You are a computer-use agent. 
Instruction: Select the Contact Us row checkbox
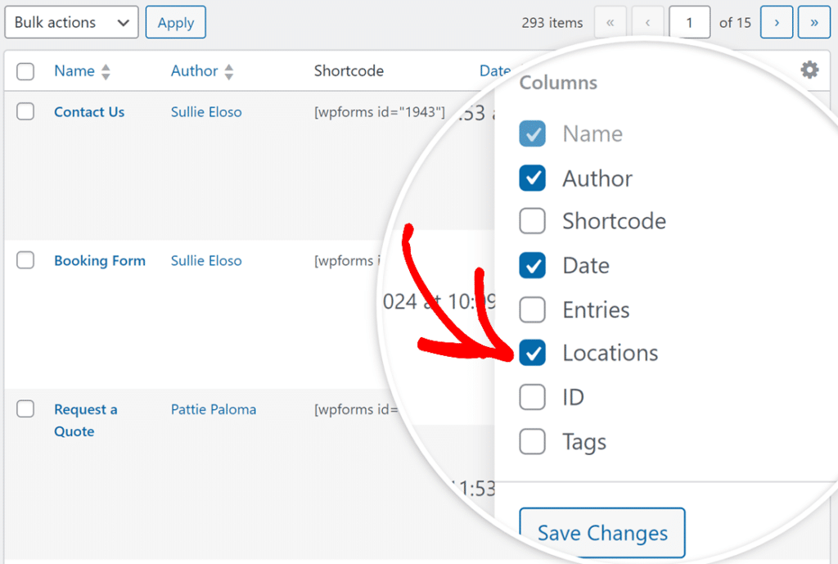25,112
